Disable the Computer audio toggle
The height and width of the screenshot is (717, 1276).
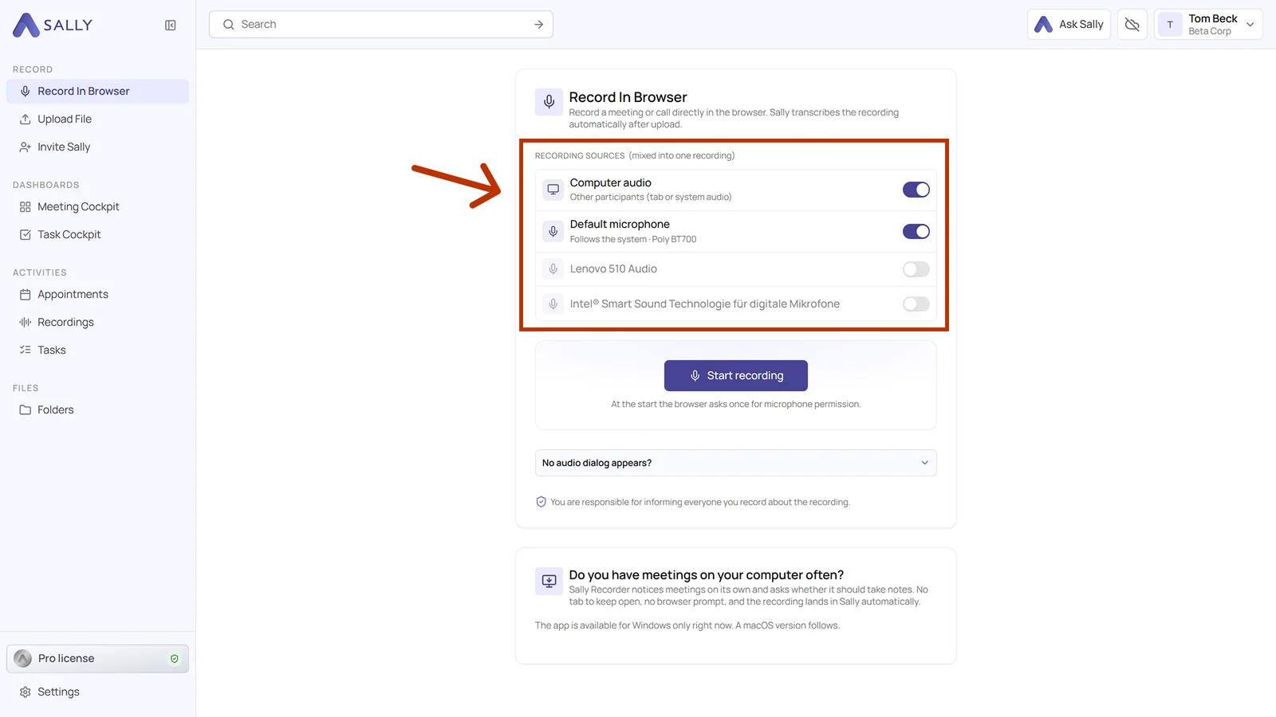916,190
